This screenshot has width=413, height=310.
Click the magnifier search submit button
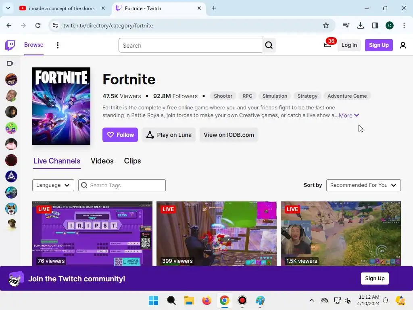coord(269,45)
